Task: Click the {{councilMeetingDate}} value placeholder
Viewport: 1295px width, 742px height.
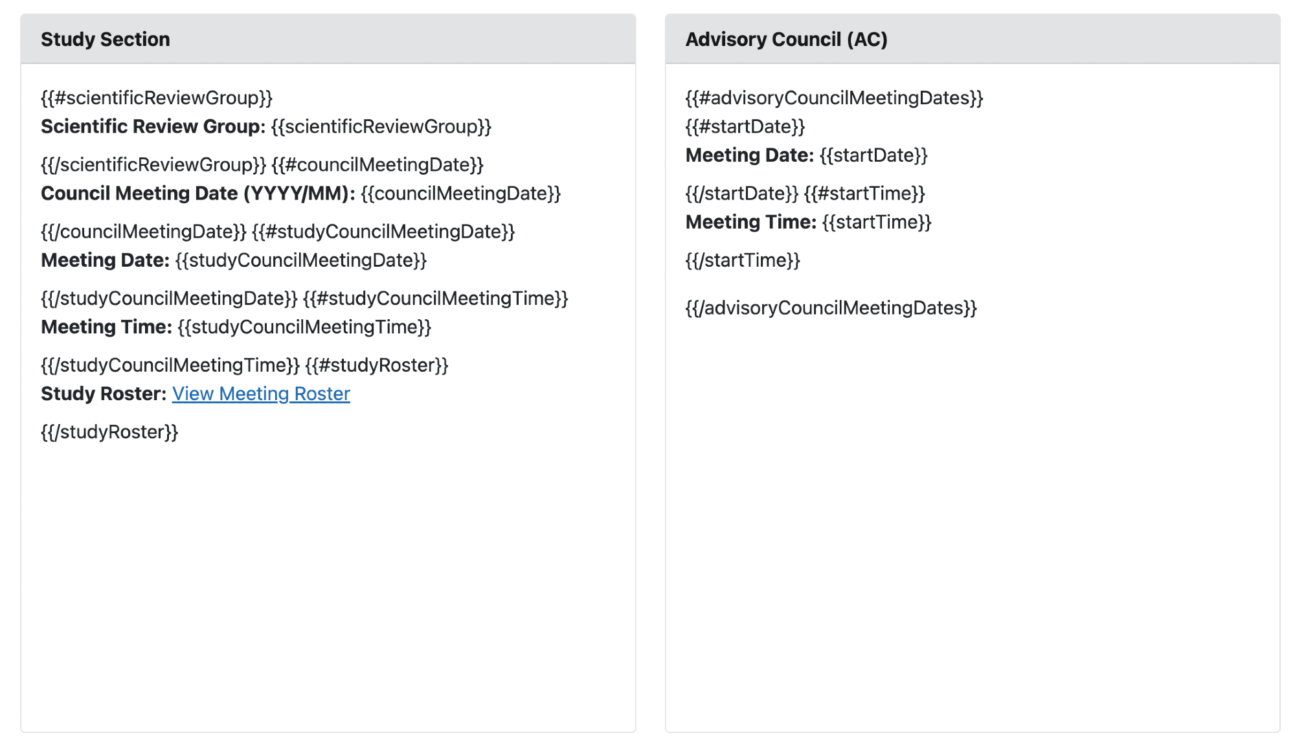Action: pyautogui.click(x=460, y=194)
